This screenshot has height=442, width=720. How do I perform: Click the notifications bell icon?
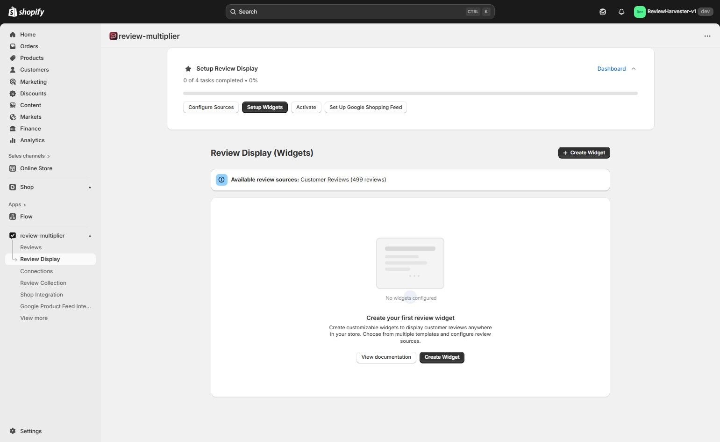[x=621, y=11]
